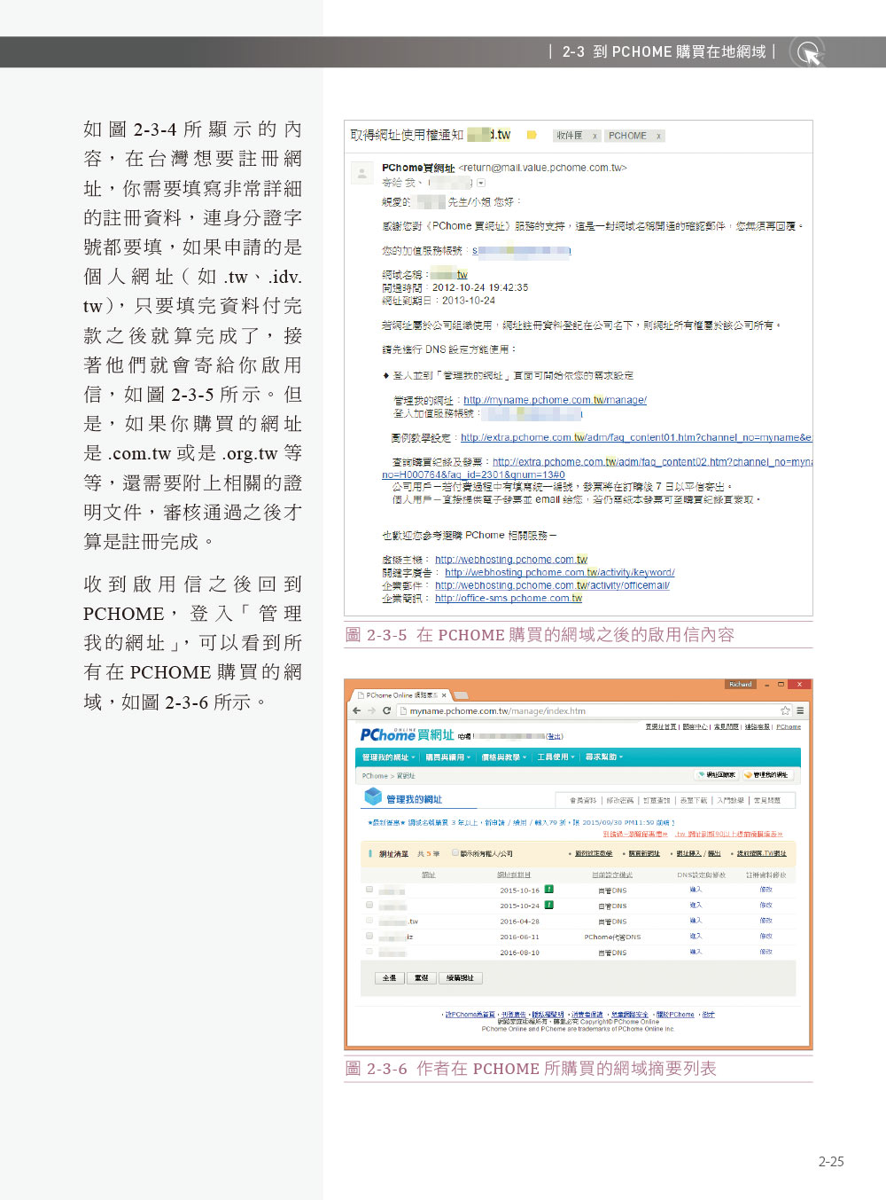The width and height of the screenshot is (886, 1200).
Task: Select the checkbox for the 2016-08-10 domain row
Action: pos(369,952)
